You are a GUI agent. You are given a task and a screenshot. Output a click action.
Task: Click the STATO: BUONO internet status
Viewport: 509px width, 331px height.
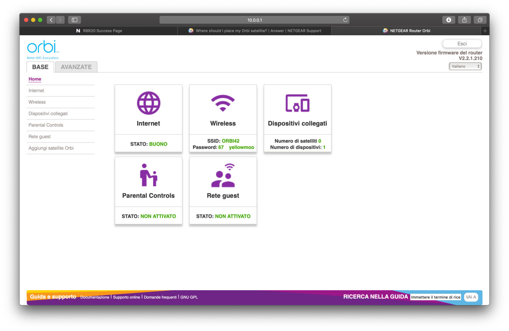coord(149,144)
